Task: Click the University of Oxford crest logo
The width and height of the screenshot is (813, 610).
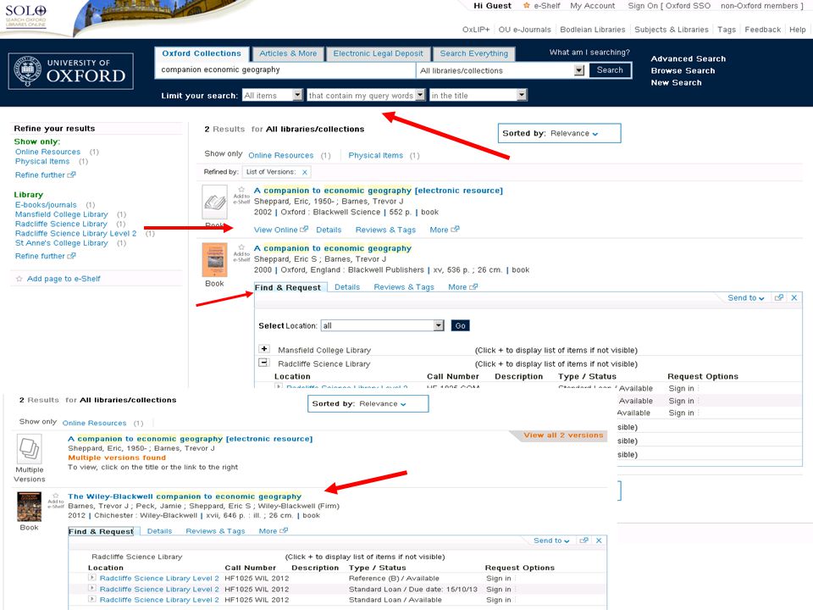Action: (x=27, y=71)
